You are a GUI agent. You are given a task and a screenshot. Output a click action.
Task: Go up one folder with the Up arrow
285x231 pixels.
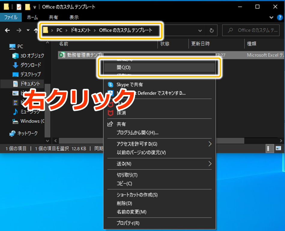pyautogui.click(x=36, y=30)
